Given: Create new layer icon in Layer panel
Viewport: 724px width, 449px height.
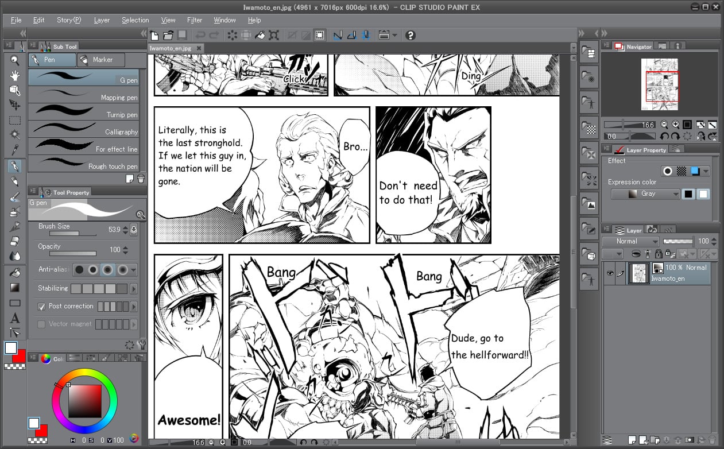Looking at the screenshot, I should click(632, 440).
